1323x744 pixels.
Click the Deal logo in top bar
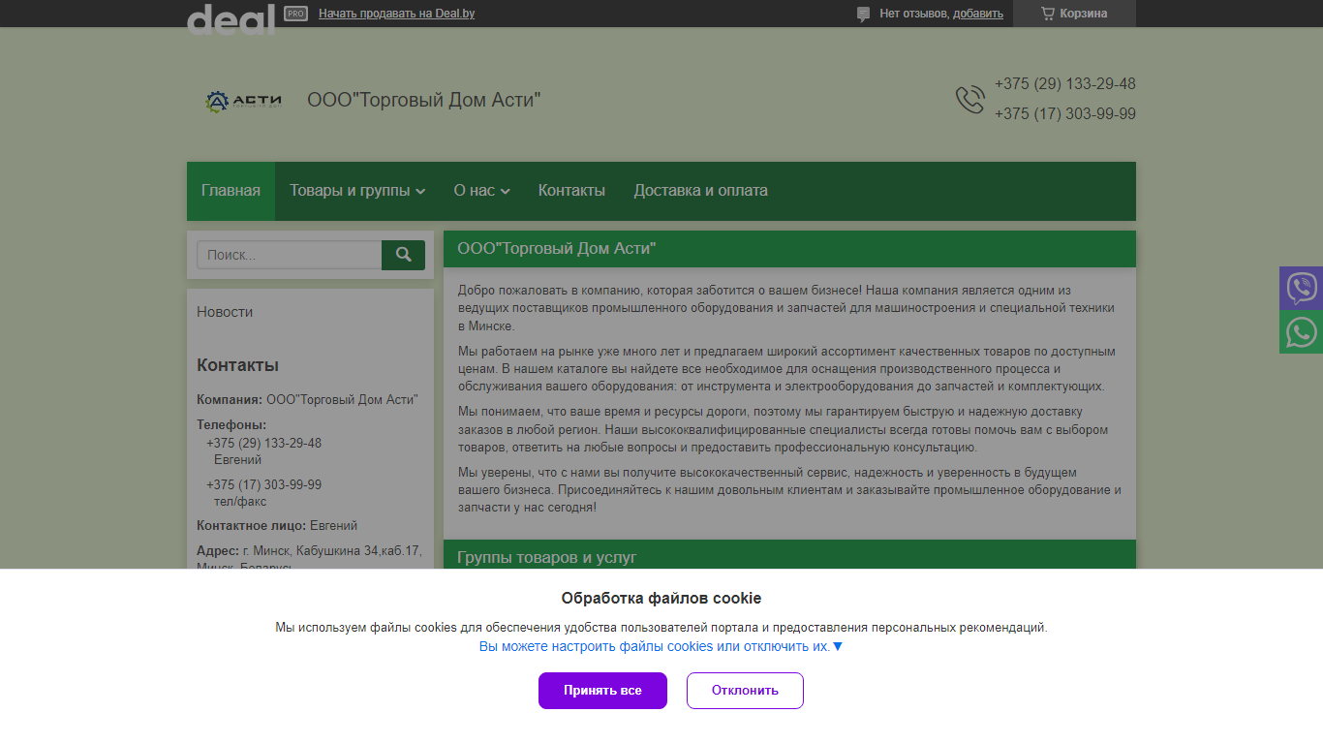coord(231,19)
